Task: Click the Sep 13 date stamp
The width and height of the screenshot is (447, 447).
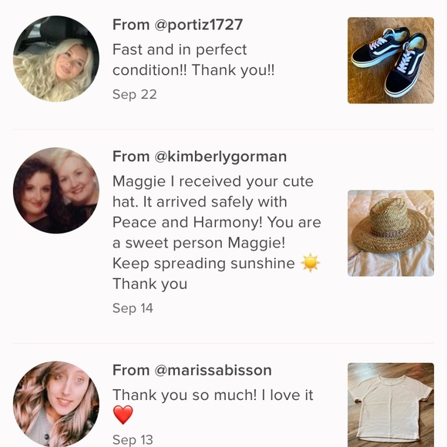Action: pos(133,439)
